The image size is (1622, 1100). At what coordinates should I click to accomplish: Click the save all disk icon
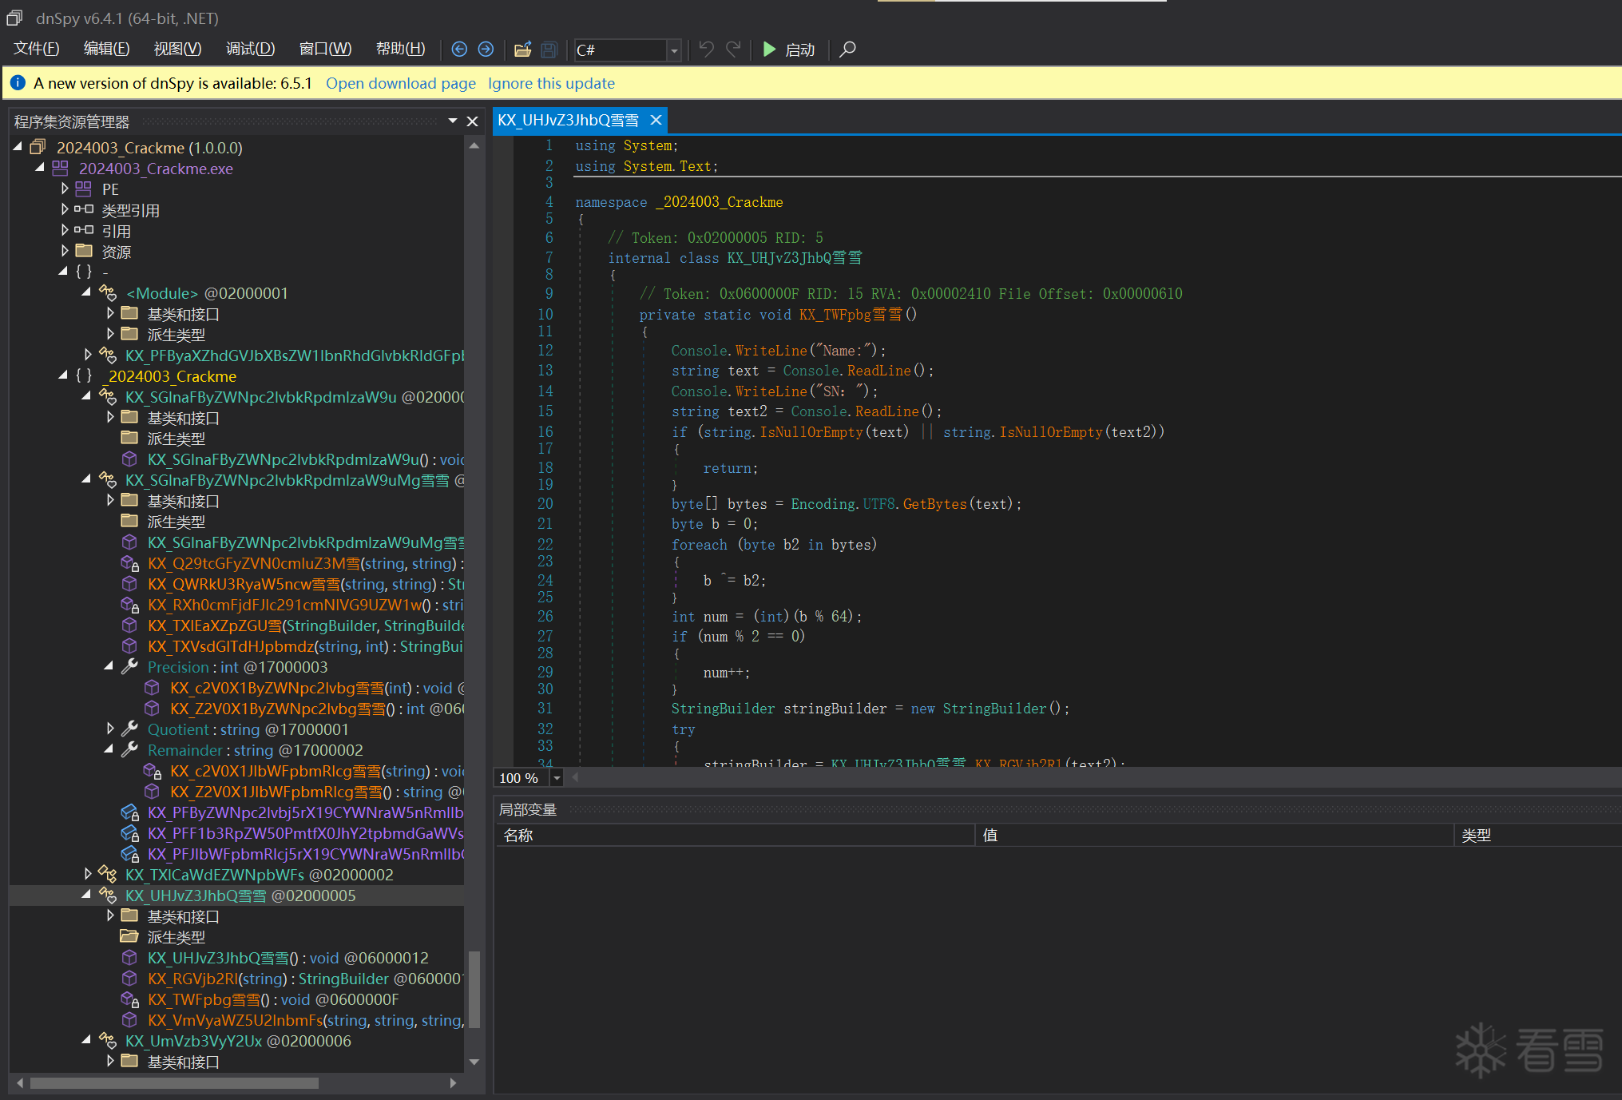[x=549, y=50]
